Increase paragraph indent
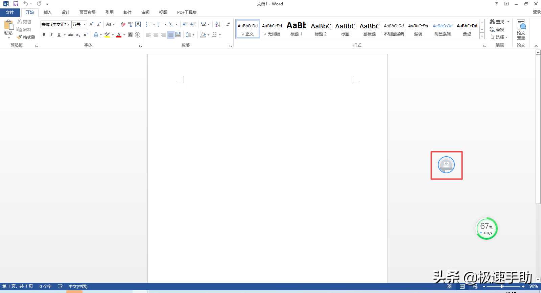 193,24
